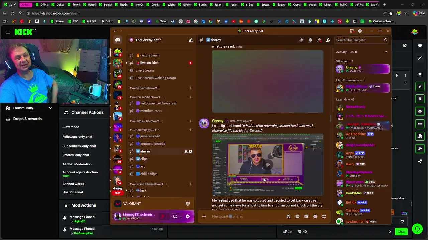The width and height of the screenshot is (428, 240).
Task: Collapse Promo Channels category
Action: pyautogui.click(x=148, y=184)
